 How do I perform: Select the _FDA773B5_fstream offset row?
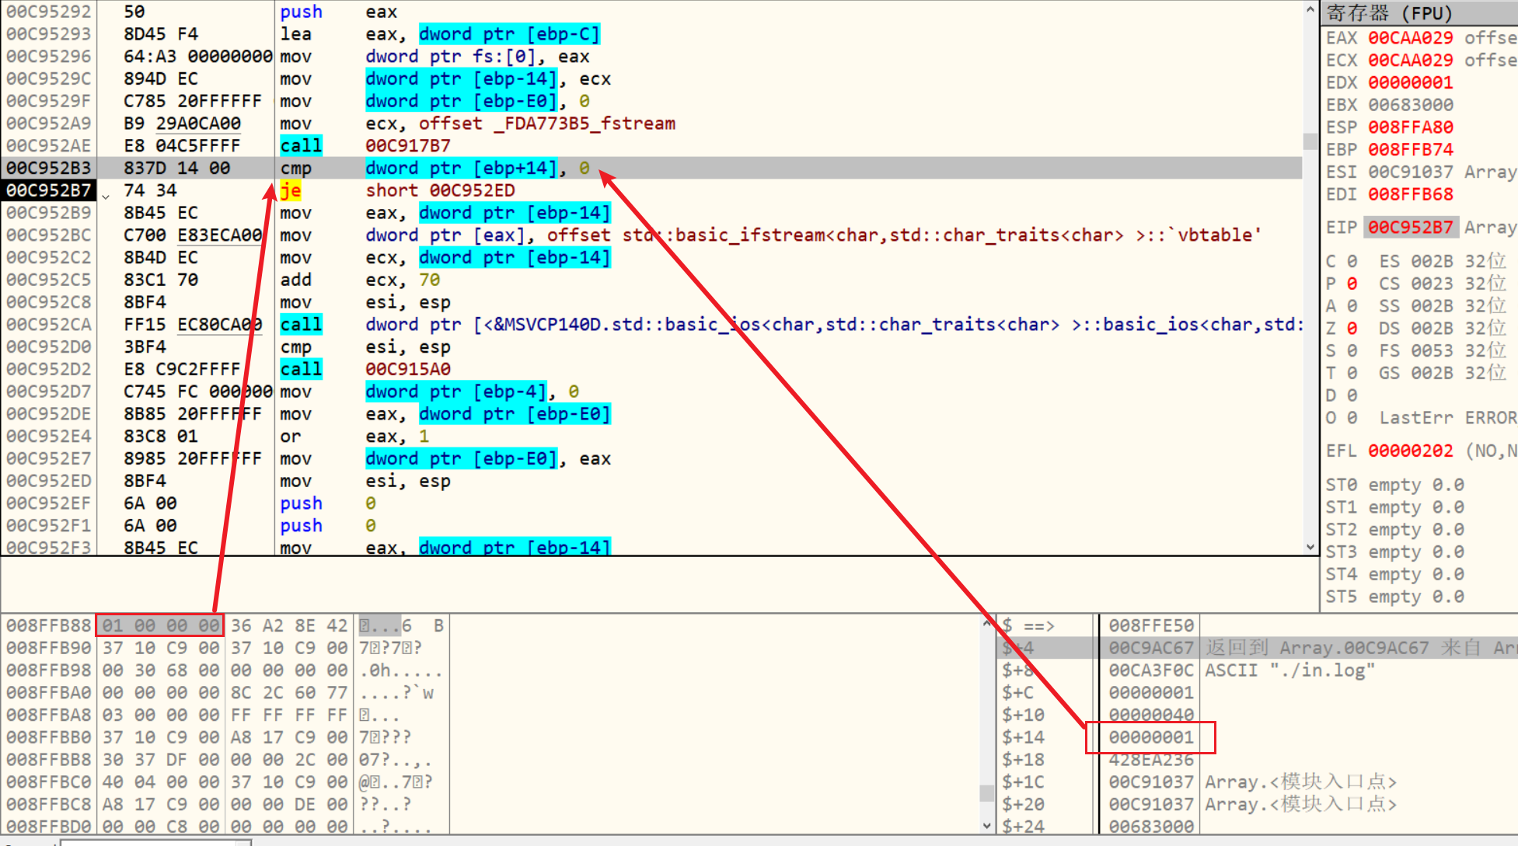(651, 124)
